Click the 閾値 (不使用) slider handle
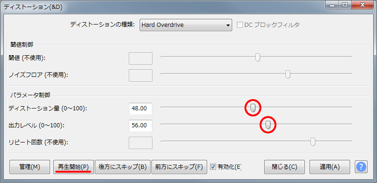This screenshot has height=183, width=377. tap(258, 58)
